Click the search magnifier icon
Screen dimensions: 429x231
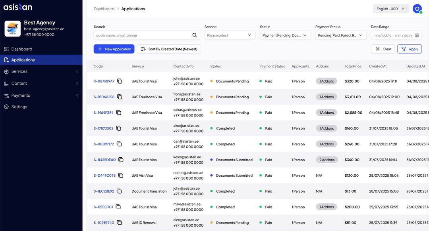pos(195,35)
